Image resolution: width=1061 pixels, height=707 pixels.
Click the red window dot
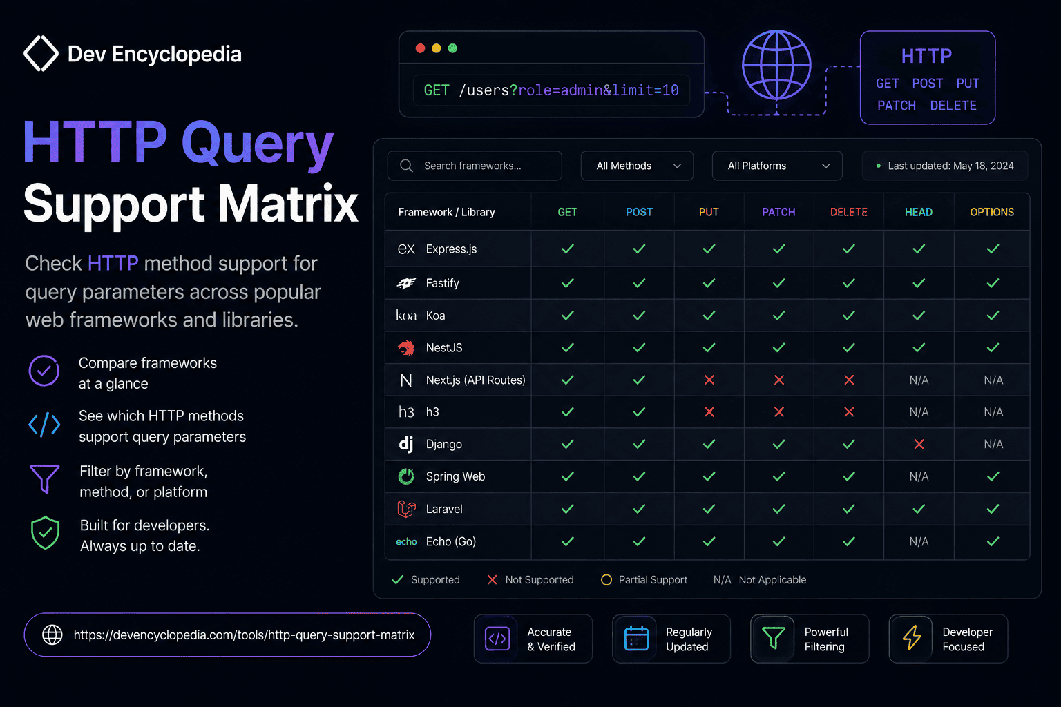[x=420, y=48]
